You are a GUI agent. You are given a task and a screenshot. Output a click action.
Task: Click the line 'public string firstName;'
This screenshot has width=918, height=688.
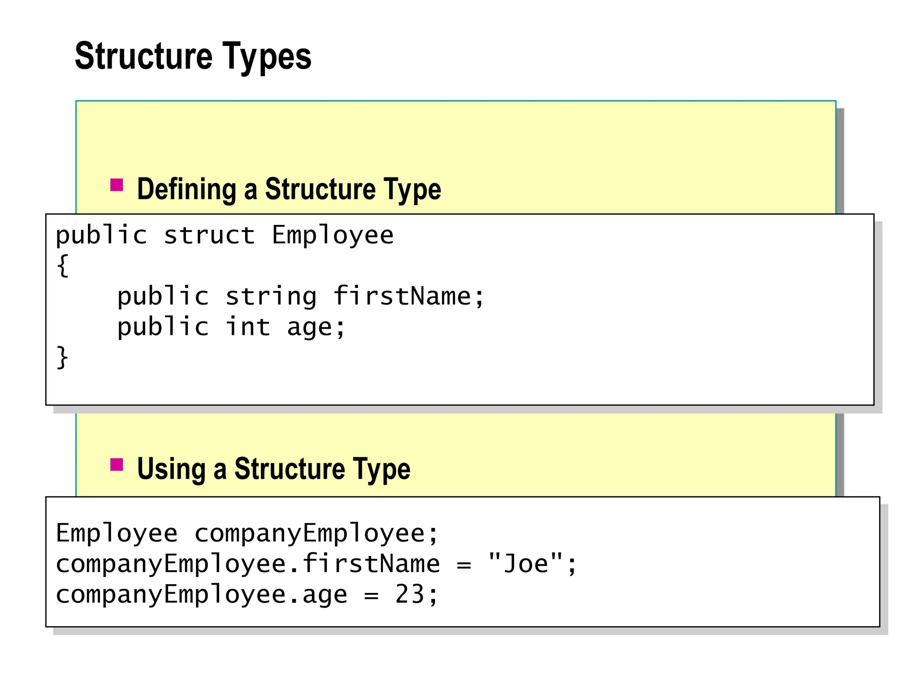pyautogui.click(x=301, y=297)
